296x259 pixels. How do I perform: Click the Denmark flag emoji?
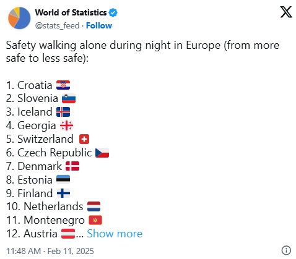click(x=72, y=166)
